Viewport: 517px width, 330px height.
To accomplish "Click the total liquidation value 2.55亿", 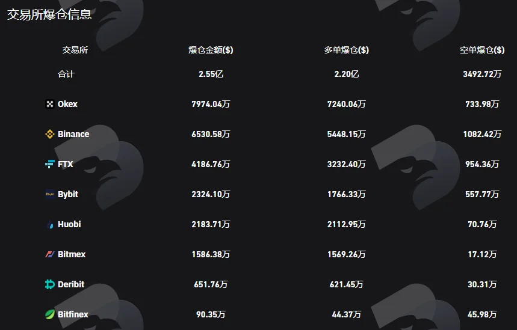I will 211,74.
